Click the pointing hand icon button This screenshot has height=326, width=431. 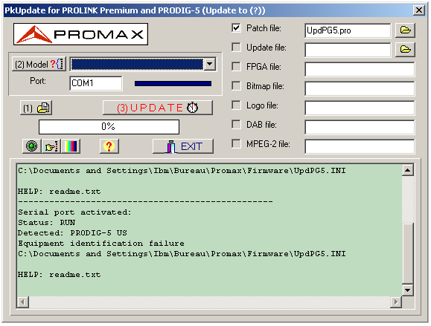click(x=51, y=146)
